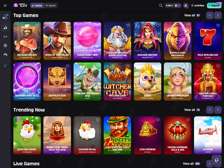This screenshot has width=224, height=168.
Task: Open the game controller sidebar icon
Action: (5, 55)
